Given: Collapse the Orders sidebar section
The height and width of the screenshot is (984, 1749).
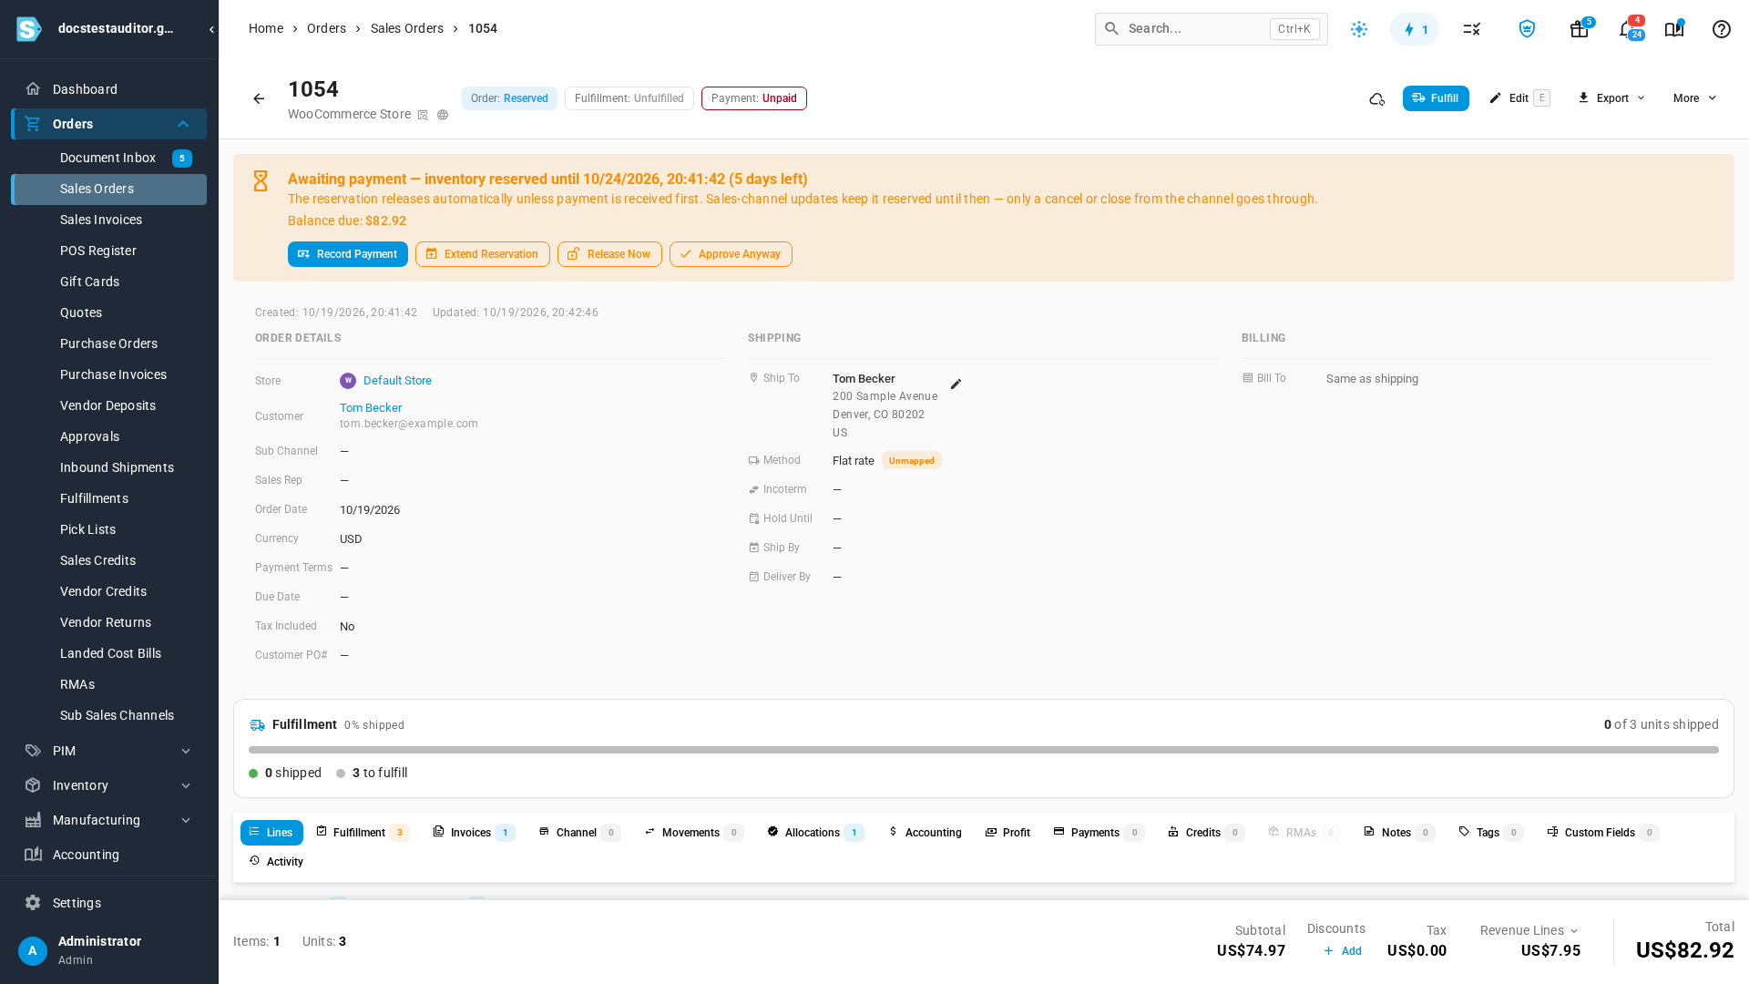Looking at the screenshot, I should click(x=183, y=124).
